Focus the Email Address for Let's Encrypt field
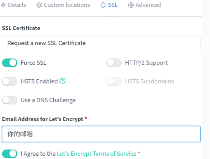Screen dimensions: 210x159 click(101, 134)
